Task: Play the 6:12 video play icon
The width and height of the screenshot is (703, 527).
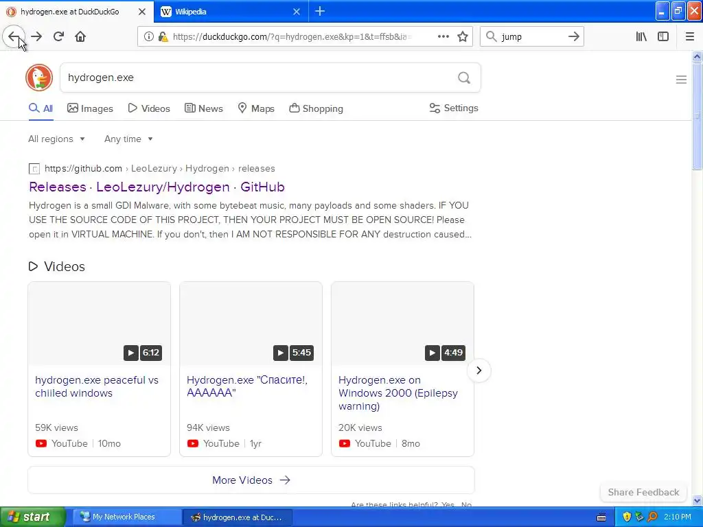Action: pyautogui.click(x=131, y=353)
